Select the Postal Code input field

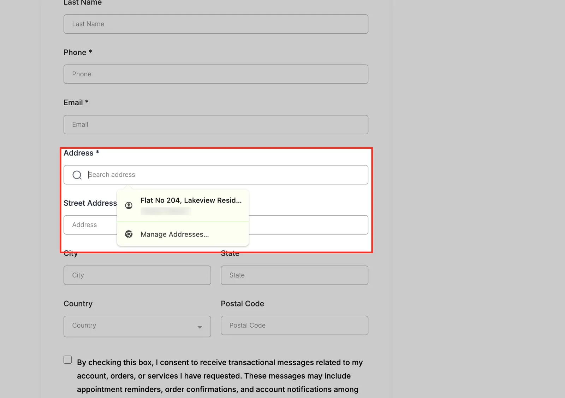[295, 326]
